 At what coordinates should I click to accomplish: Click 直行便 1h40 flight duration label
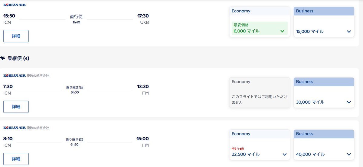(76, 19)
